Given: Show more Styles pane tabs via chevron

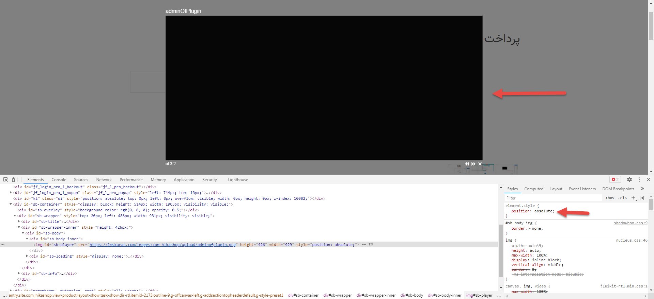Looking at the screenshot, I should (642, 189).
